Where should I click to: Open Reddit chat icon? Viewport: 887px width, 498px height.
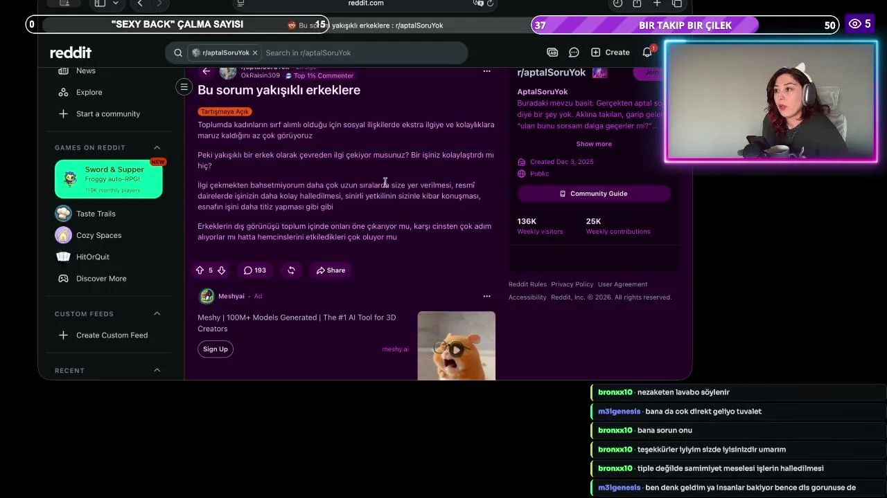coord(574,53)
